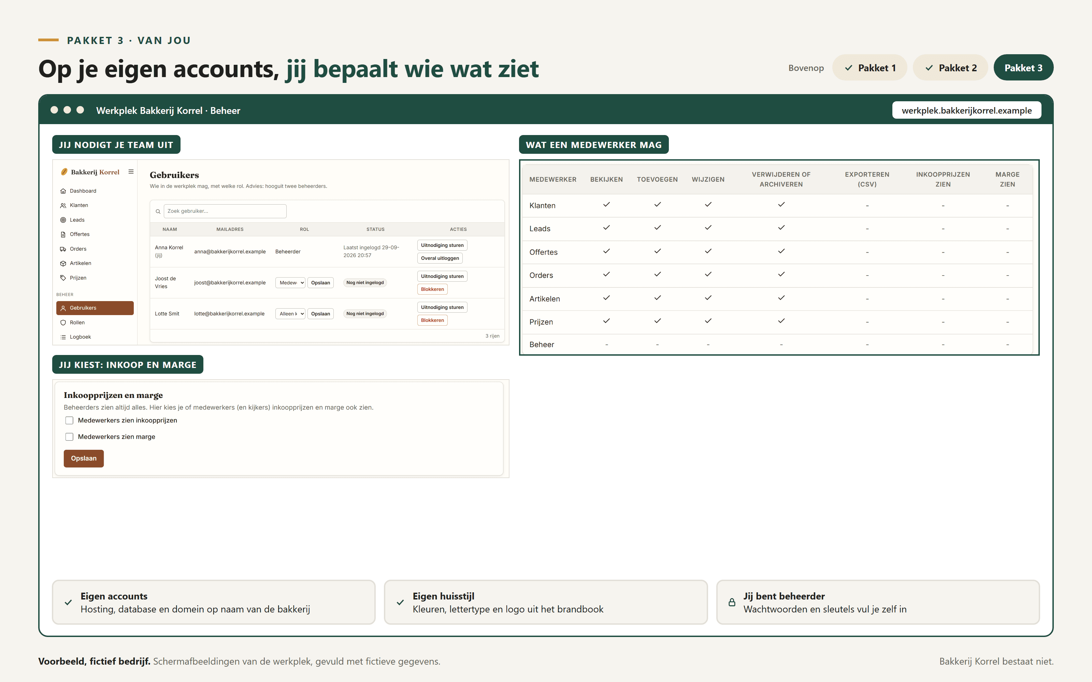Image resolution: width=1092 pixels, height=682 pixels.
Task: Click Blokkeren for Joost de Vries
Action: tap(432, 289)
